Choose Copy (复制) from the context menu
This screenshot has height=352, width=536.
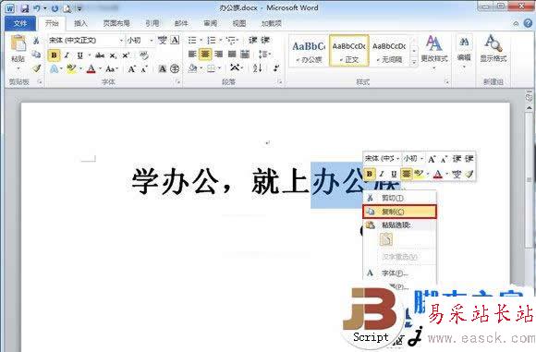(x=399, y=212)
